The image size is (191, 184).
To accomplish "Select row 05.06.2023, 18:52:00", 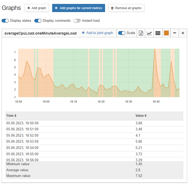I will pos(94,135).
